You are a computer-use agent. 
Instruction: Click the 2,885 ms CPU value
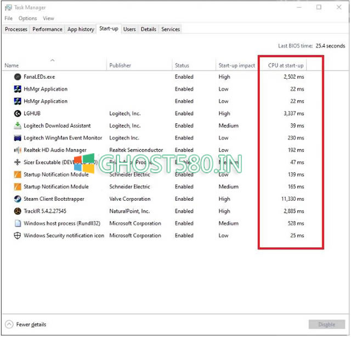[294, 211]
